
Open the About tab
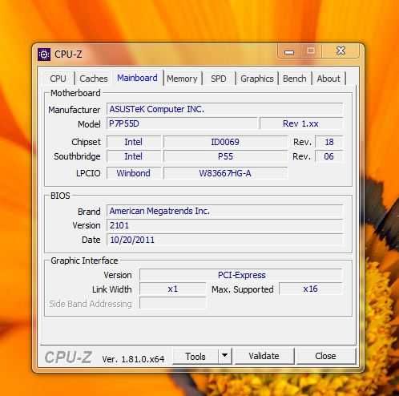[x=328, y=79]
